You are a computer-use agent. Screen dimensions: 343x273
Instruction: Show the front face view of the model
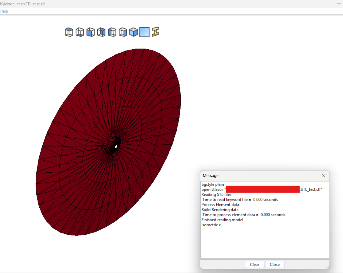[91, 32]
